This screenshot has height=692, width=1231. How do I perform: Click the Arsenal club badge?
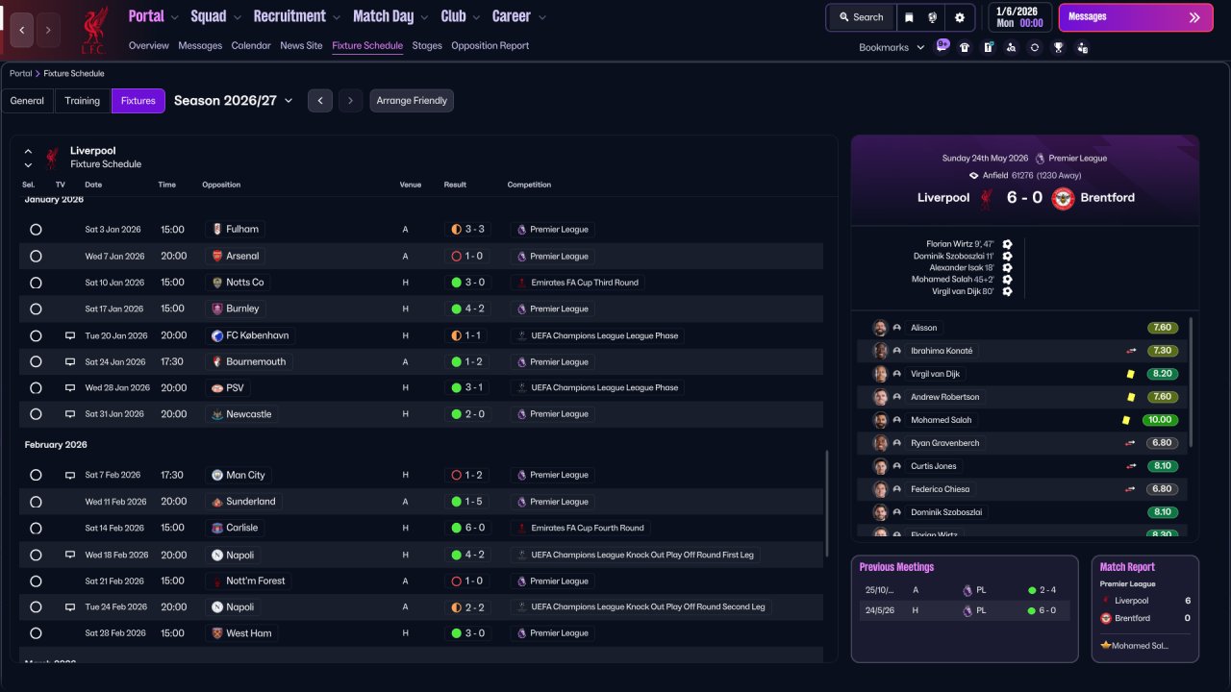[x=217, y=257]
